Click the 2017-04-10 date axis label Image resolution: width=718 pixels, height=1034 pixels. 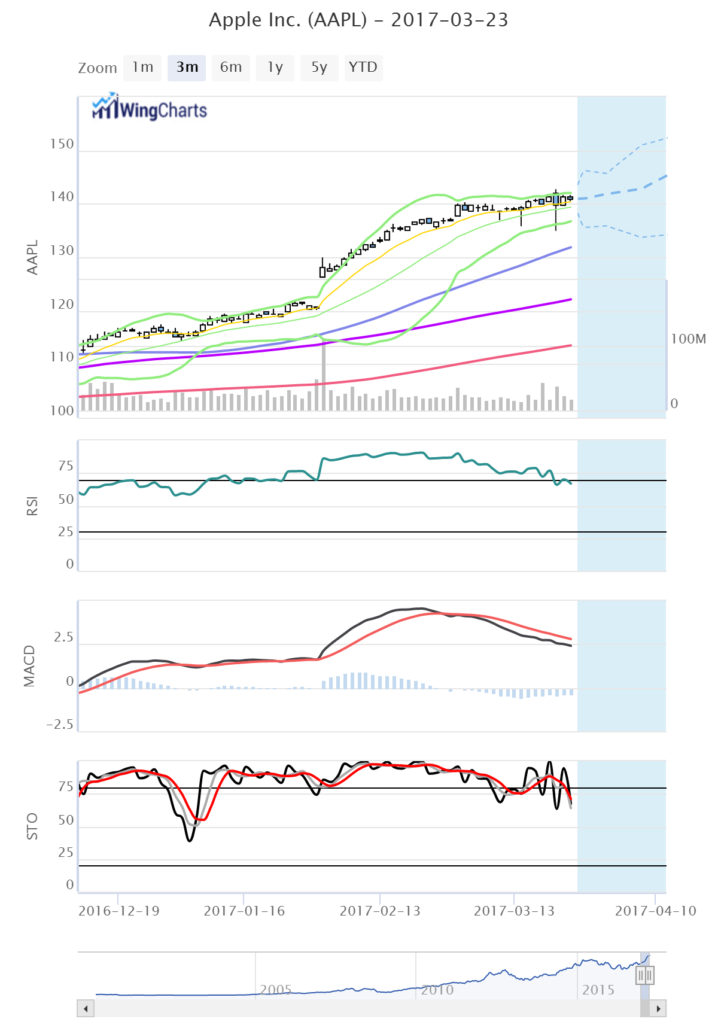656,911
